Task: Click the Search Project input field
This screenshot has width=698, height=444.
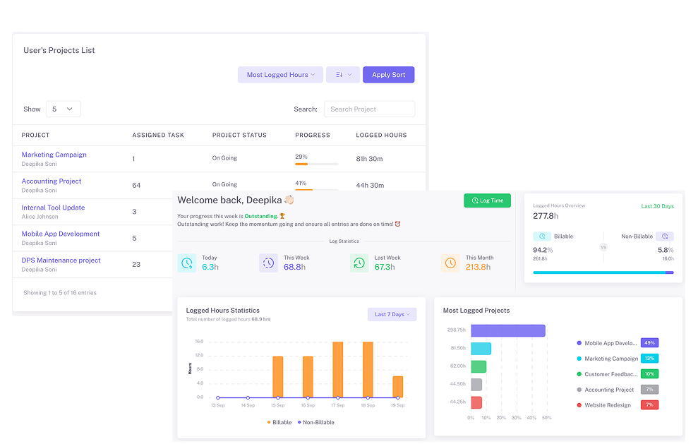Action: (369, 109)
